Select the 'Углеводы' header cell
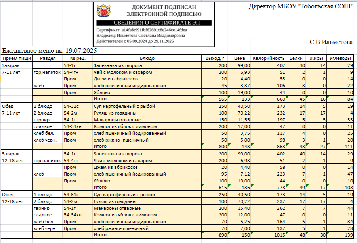Viewport: 357px width, 243px height. coord(340,58)
